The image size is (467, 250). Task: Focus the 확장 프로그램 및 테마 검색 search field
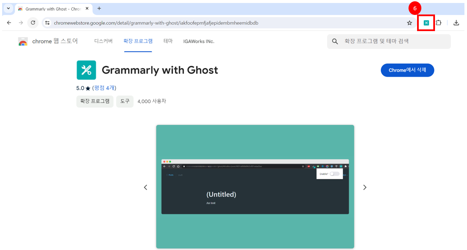point(389,41)
